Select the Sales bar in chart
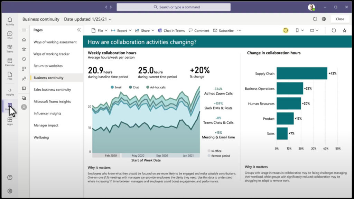Image resolution: width=354 pixels, height=199 pixels. point(282,133)
